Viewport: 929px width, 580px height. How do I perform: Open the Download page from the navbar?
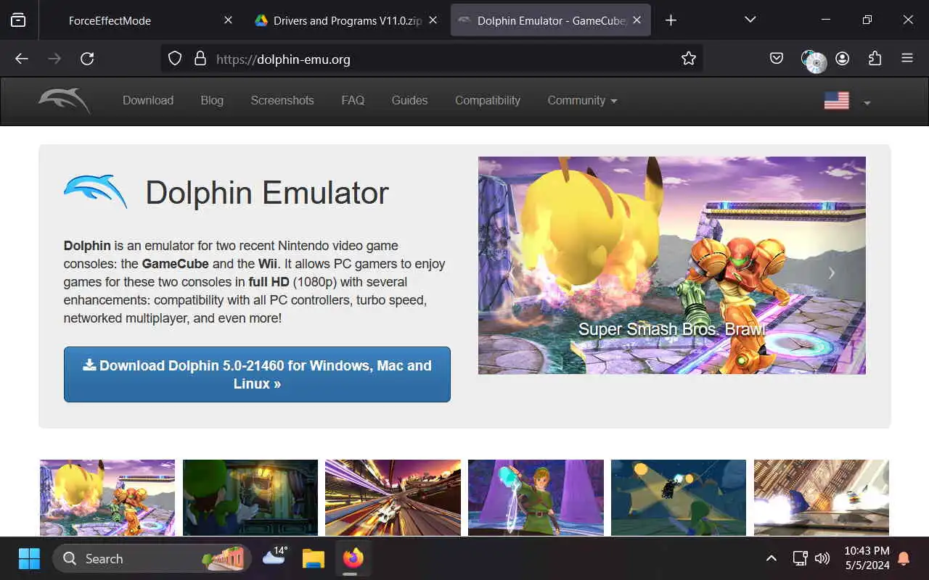(148, 101)
